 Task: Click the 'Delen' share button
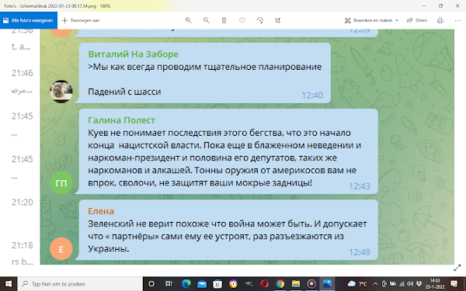pos(417,20)
